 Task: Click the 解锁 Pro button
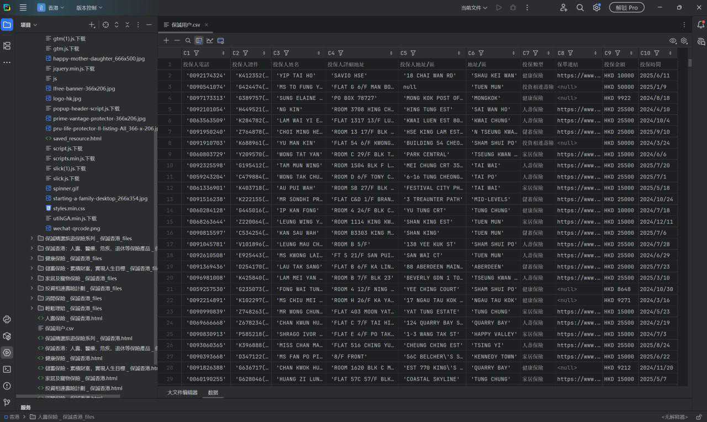click(x=626, y=8)
